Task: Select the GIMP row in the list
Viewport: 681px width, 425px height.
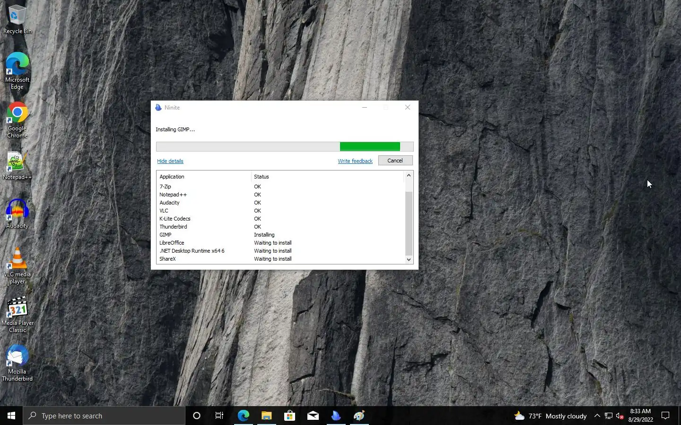Action: pyautogui.click(x=281, y=235)
